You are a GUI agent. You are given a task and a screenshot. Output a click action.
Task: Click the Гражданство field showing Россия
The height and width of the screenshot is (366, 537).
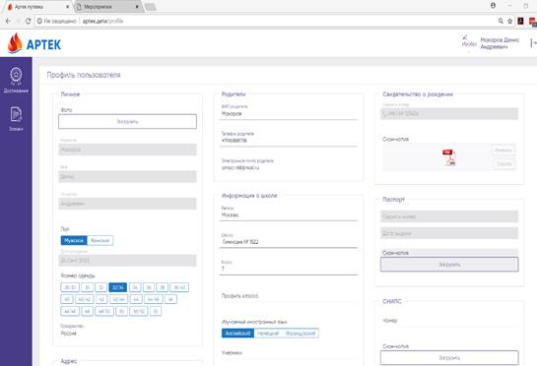[127, 334]
